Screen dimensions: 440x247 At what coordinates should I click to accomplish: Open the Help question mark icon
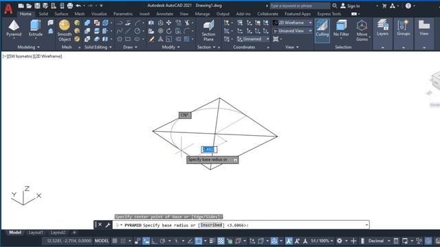point(408,5)
